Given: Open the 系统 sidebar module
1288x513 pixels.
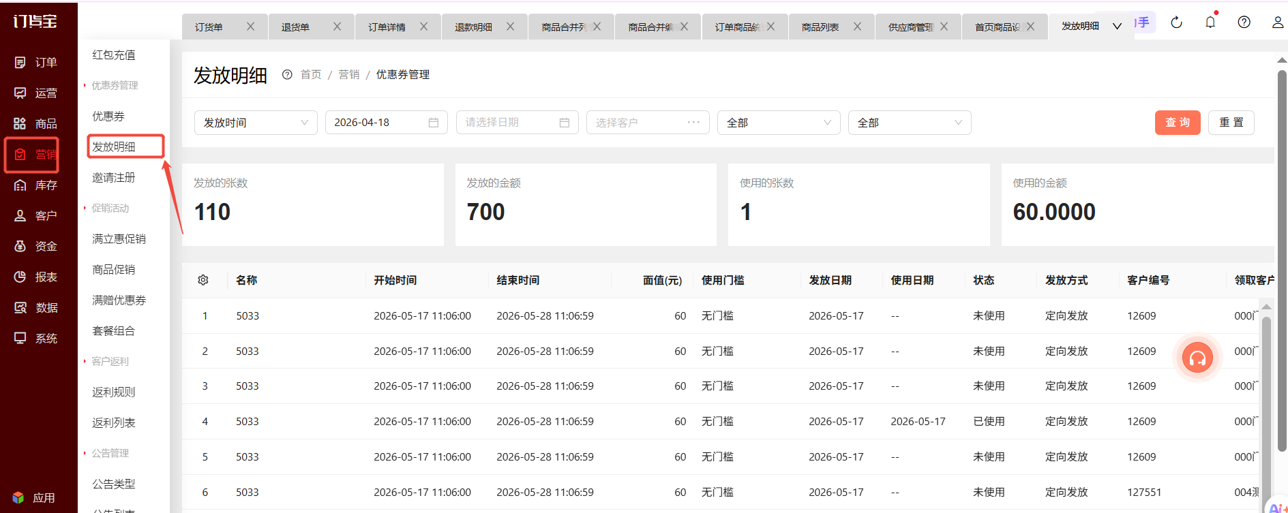Looking at the screenshot, I should coord(36,339).
